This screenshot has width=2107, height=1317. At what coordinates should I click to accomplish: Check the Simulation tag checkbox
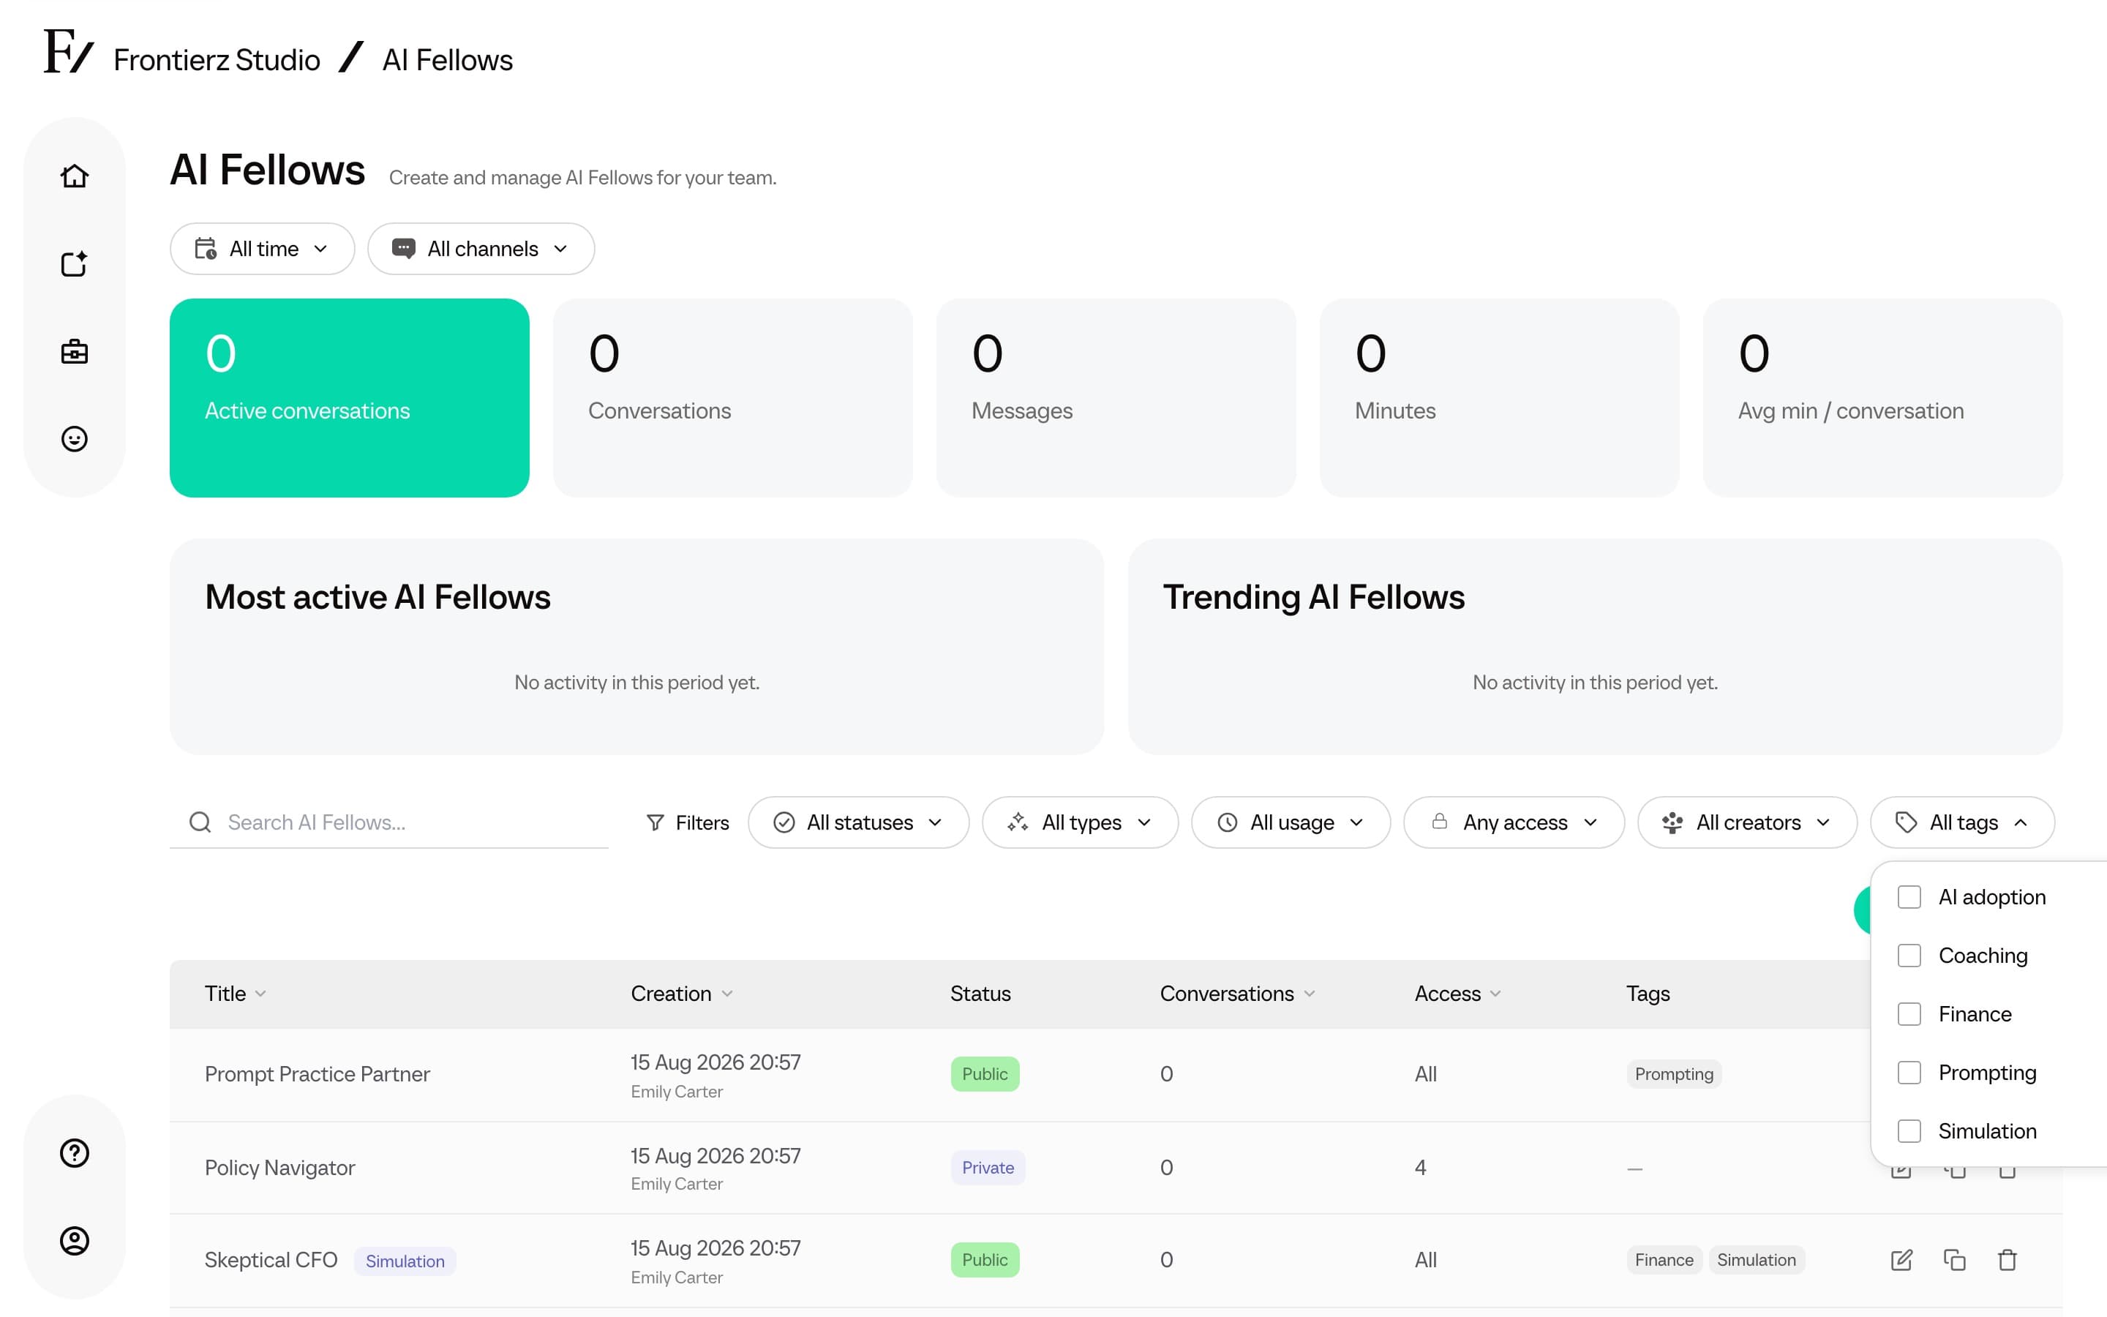(1909, 1130)
